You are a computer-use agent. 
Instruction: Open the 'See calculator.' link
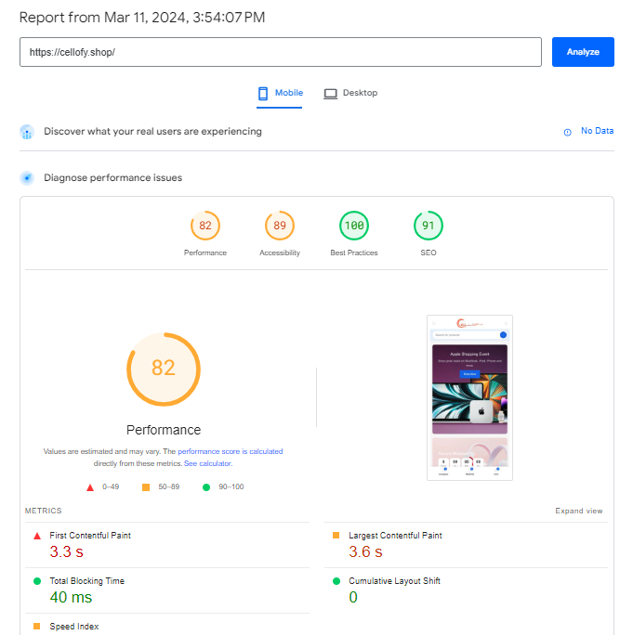[x=208, y=463]
